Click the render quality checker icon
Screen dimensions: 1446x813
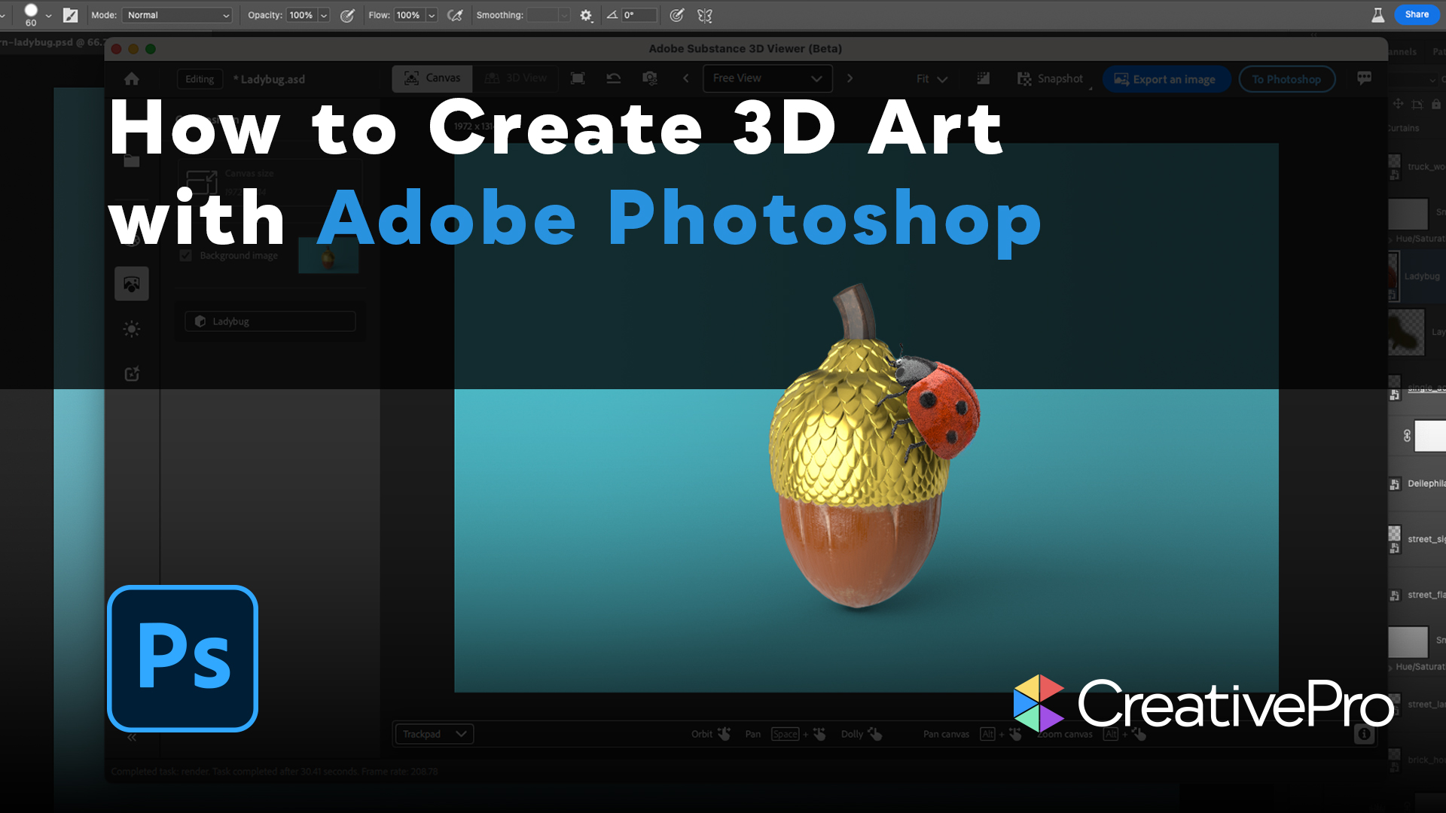[x=983, y=78]
